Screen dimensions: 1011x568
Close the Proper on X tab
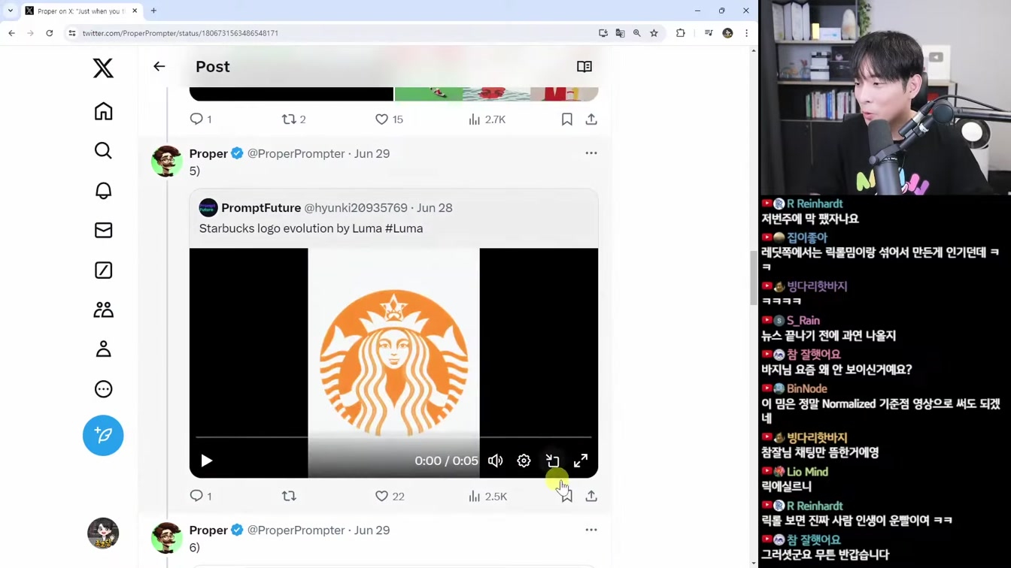pos(135,11)
